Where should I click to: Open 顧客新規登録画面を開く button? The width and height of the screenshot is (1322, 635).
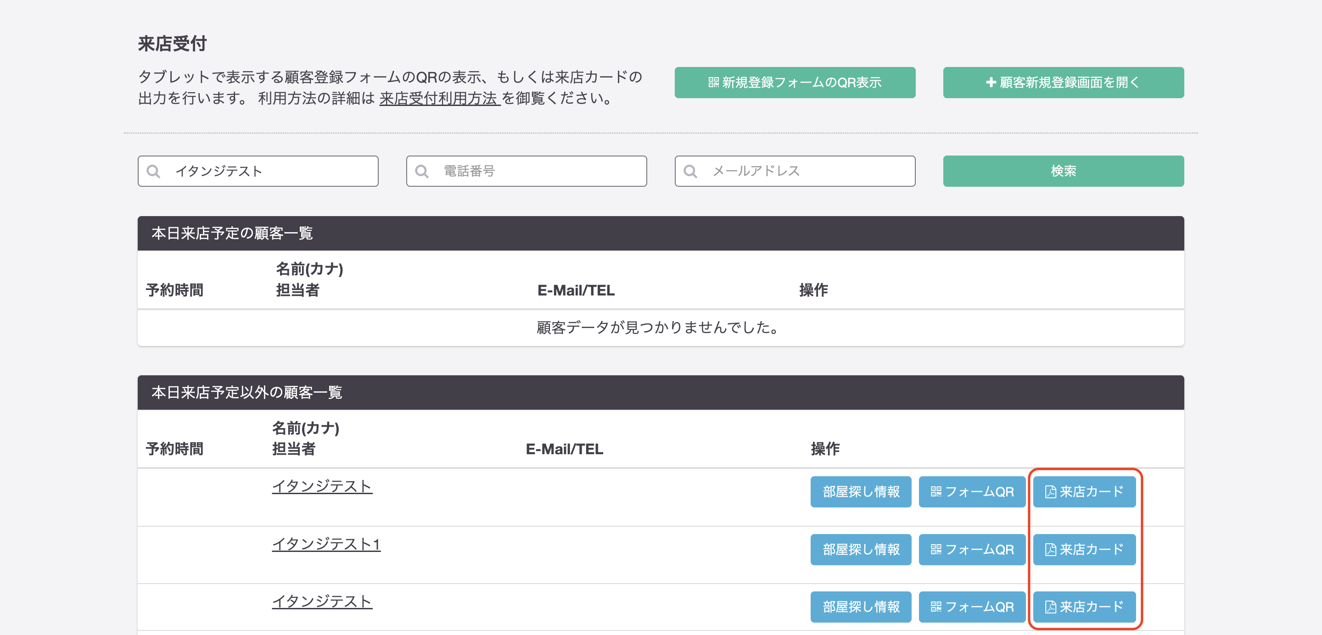pyautogui.click(x=1063, y=82)
